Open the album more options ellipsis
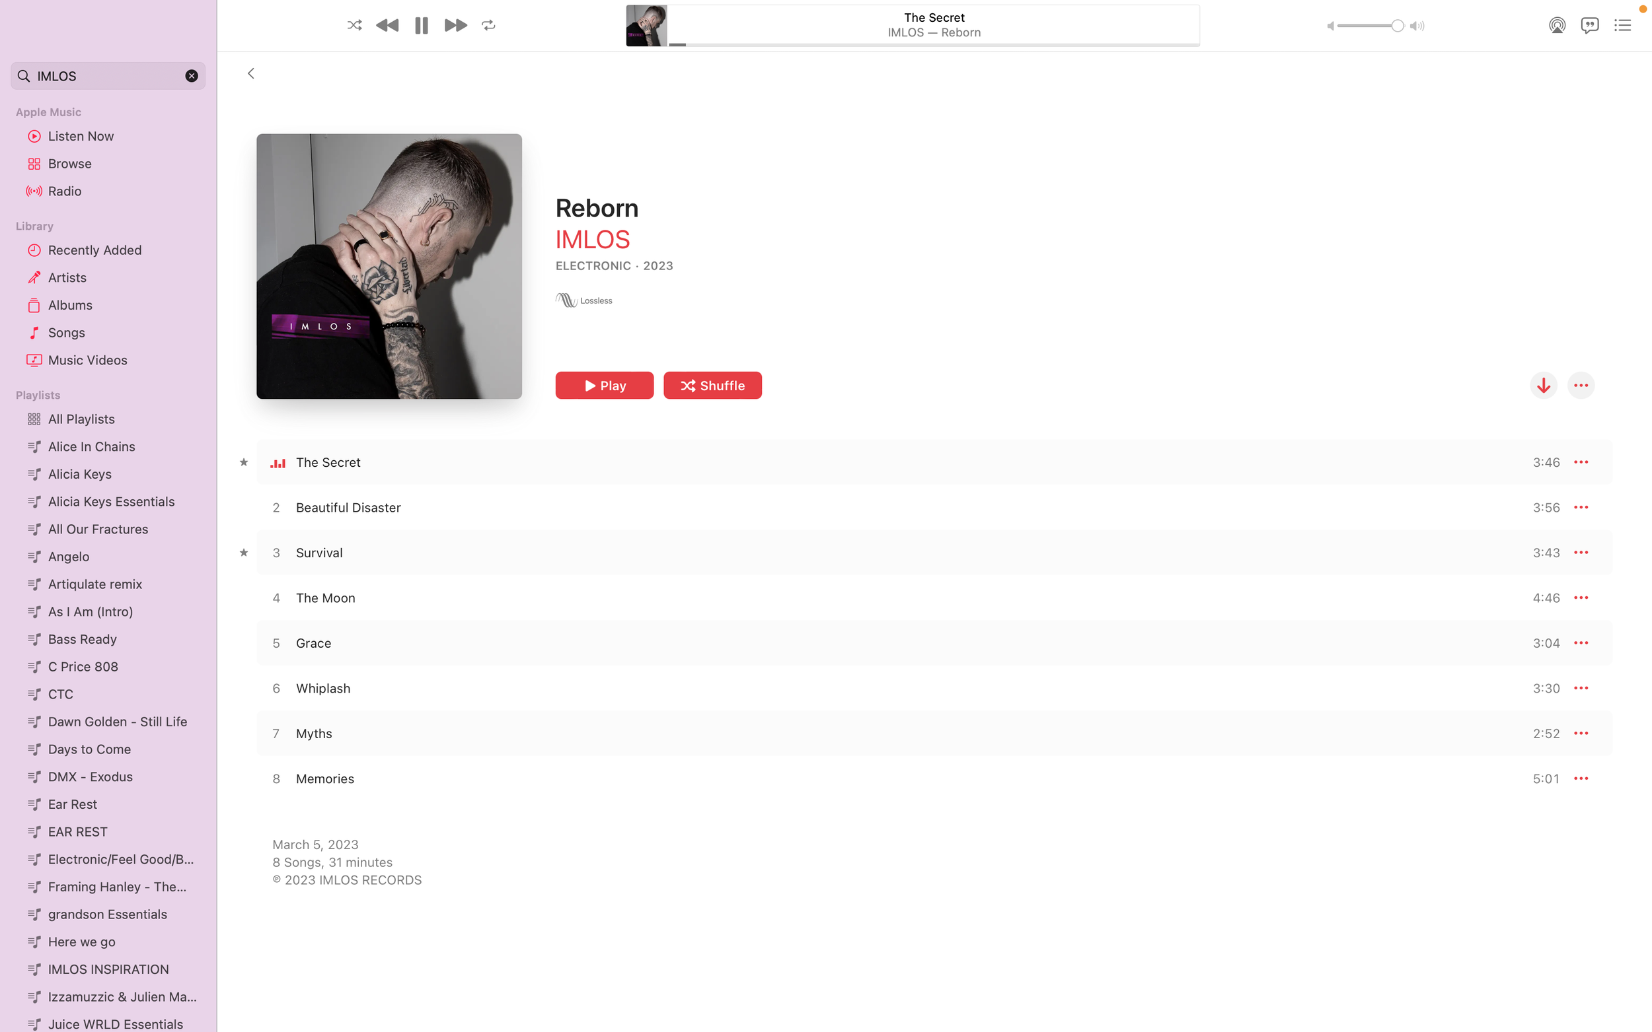 [1580, 386]
